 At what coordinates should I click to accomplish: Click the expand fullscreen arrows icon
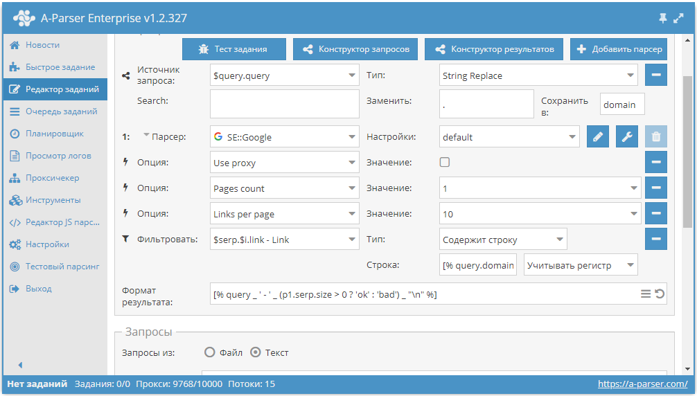[x=678, y=18]
